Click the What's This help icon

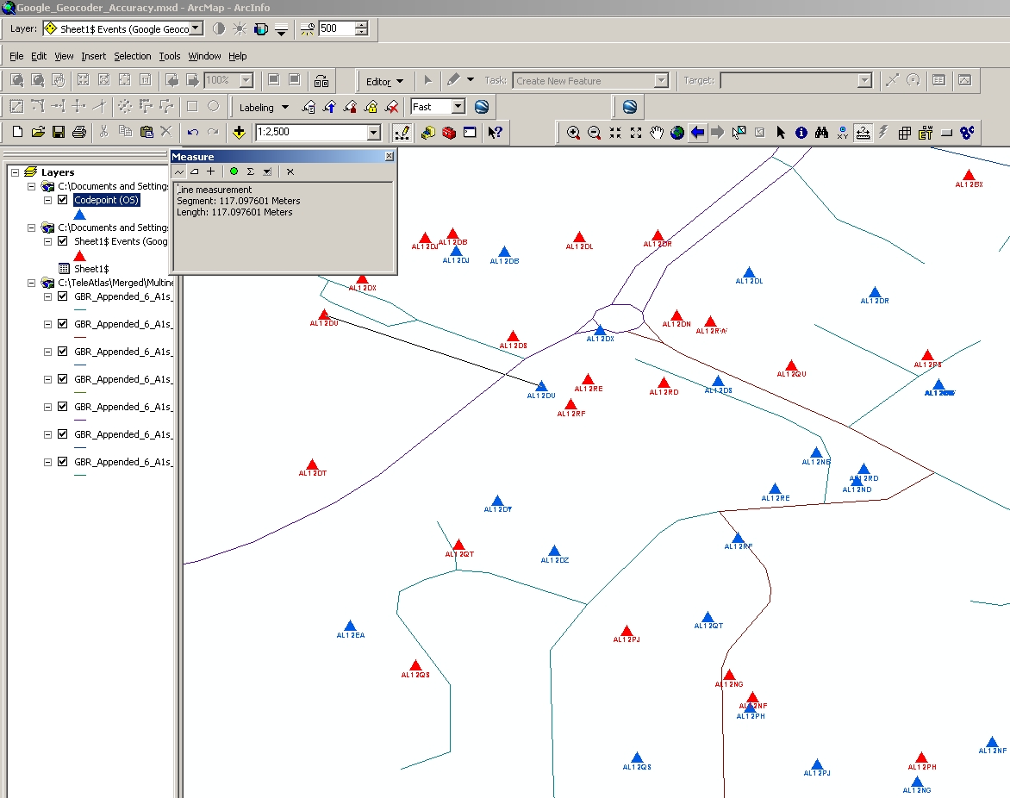click(495, 132)
